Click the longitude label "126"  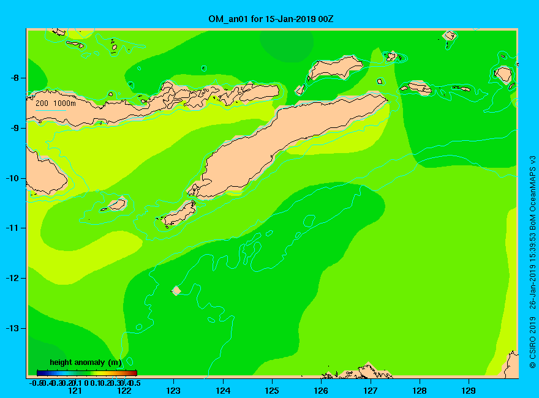click(321, 391)
